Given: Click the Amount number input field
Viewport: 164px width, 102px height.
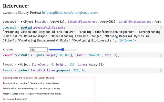Looking at the screenshot, I should tap(38, 49).
